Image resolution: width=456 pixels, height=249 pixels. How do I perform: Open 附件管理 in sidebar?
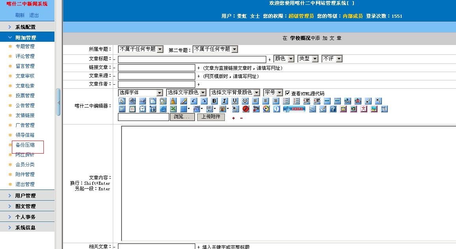click(25, 174)
